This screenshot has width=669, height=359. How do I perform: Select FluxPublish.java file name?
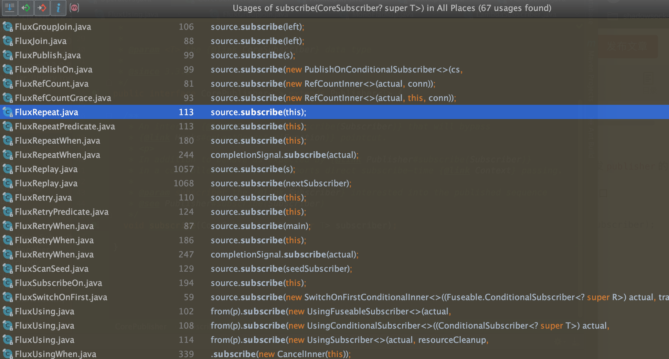(x=48, y=55)
